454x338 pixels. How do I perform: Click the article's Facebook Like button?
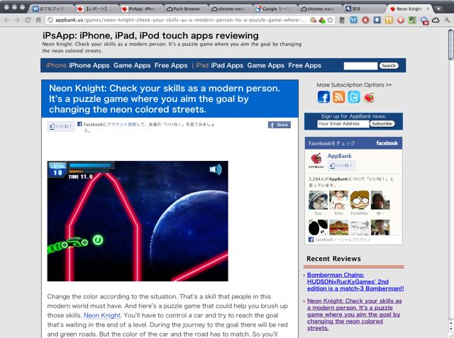point(61,126)
